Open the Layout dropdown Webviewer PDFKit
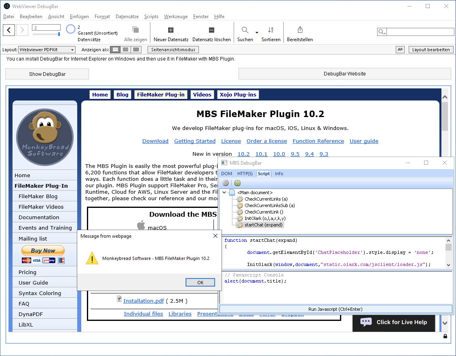Viewport: 456px width, 356px height. [x=47, y=50]
